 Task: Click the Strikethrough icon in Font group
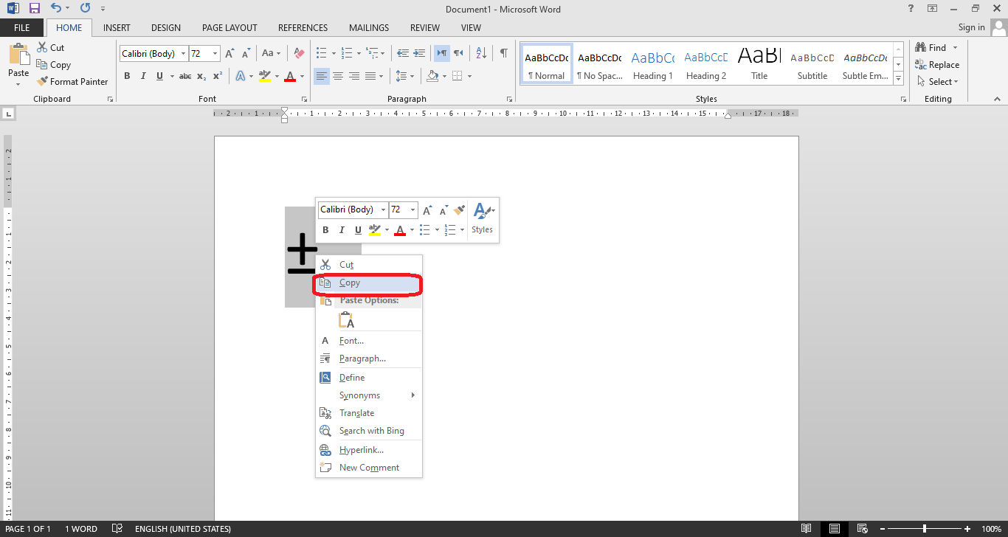(185, 76)
